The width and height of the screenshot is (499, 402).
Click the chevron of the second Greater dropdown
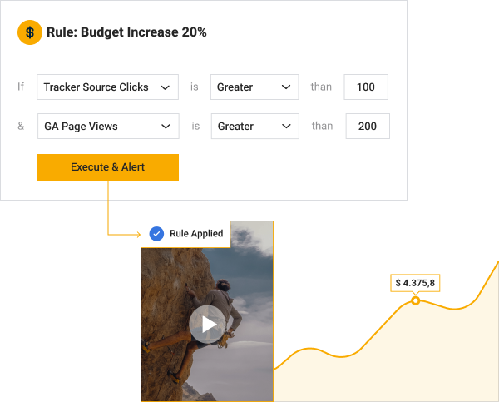click(285, 127)
